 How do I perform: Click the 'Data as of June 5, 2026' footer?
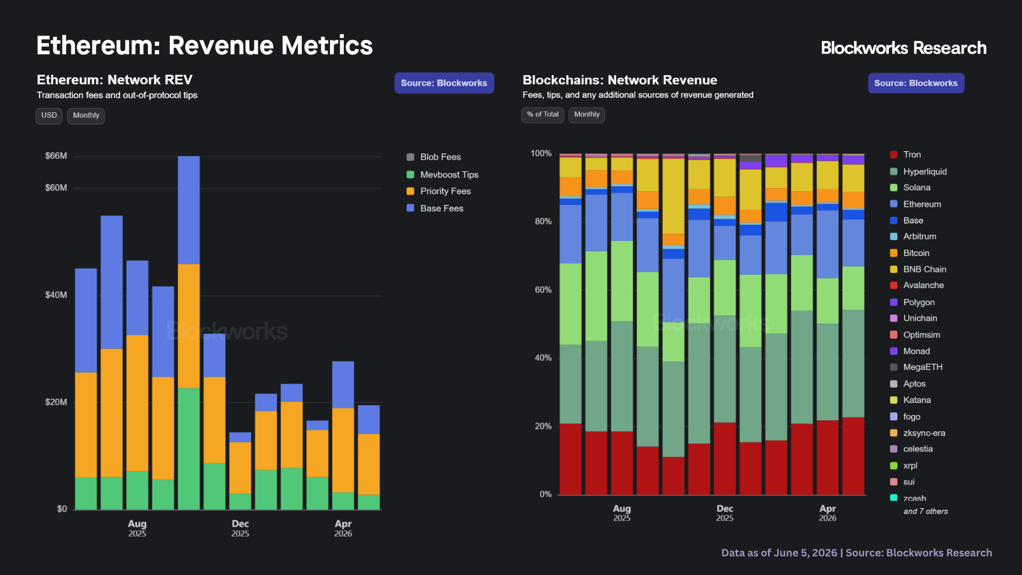pos(856,553)
